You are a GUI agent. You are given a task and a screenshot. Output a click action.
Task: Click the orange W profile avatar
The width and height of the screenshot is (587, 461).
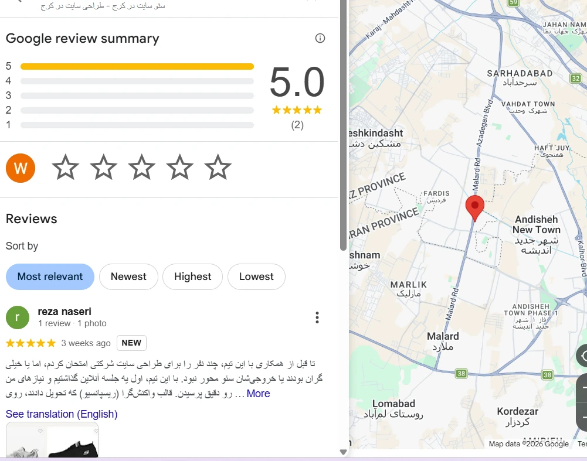[21, 168]
